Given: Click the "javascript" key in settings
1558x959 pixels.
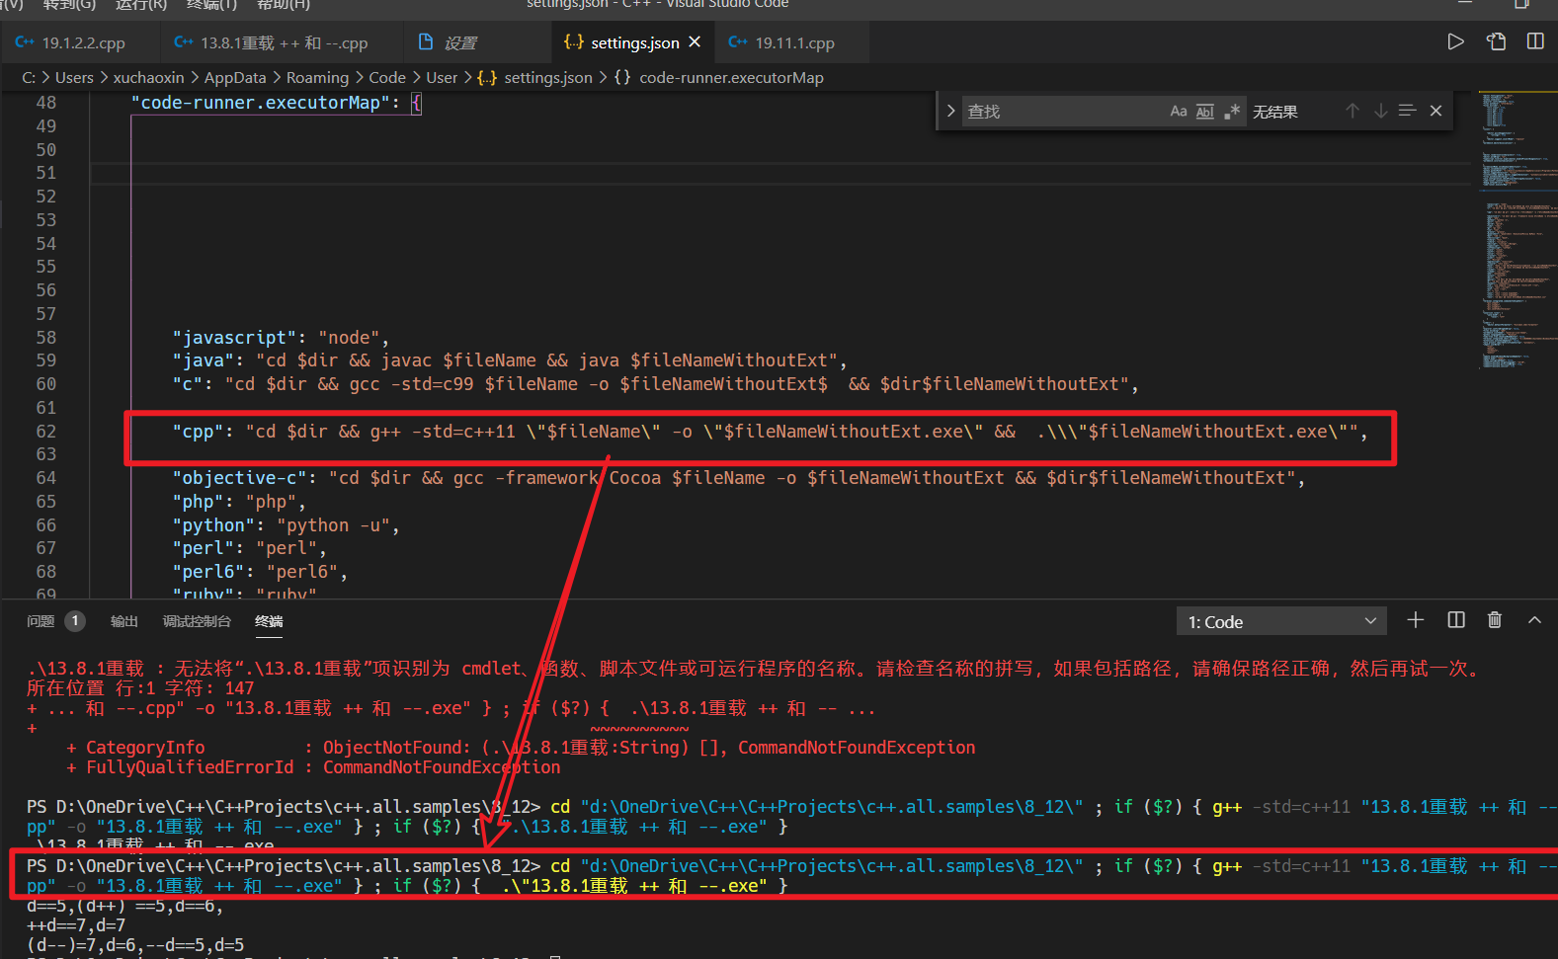Looking at the screenshot, I should click(234, 338).
